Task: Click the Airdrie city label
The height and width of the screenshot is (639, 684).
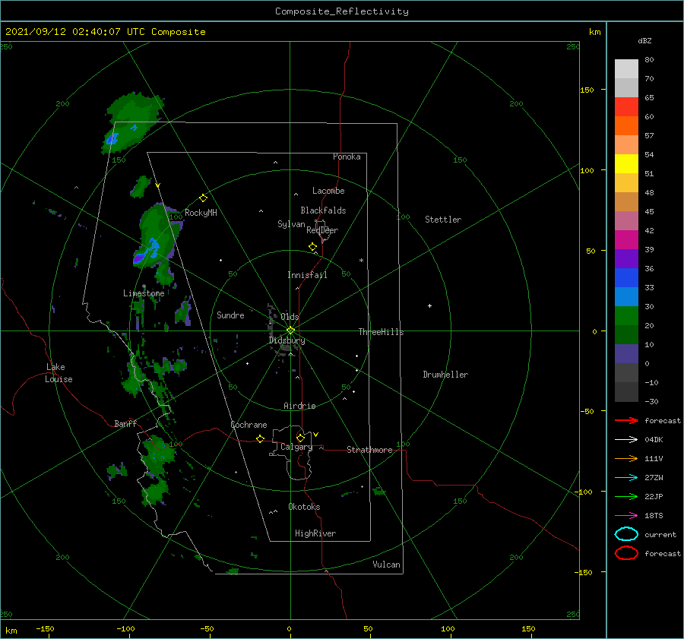Action: click(299, 406)
